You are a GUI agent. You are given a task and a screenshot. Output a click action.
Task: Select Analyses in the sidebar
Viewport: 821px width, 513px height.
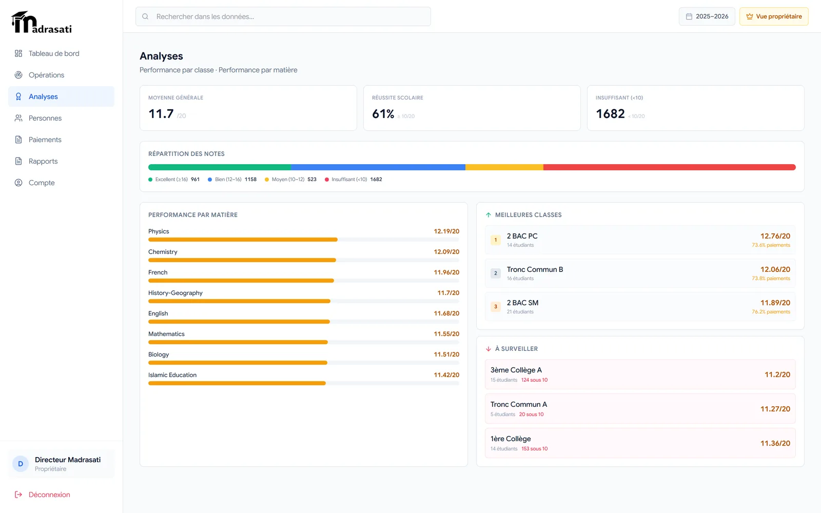pos(61,96)
